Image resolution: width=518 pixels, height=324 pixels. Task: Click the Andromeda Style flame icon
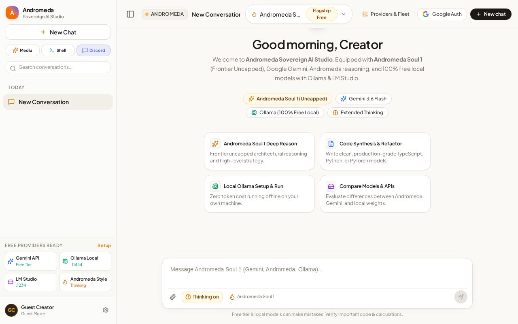point(65,282)
